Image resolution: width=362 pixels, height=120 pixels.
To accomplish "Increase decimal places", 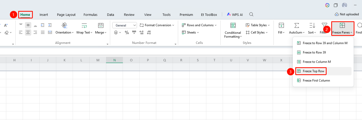I will (141, 32).
